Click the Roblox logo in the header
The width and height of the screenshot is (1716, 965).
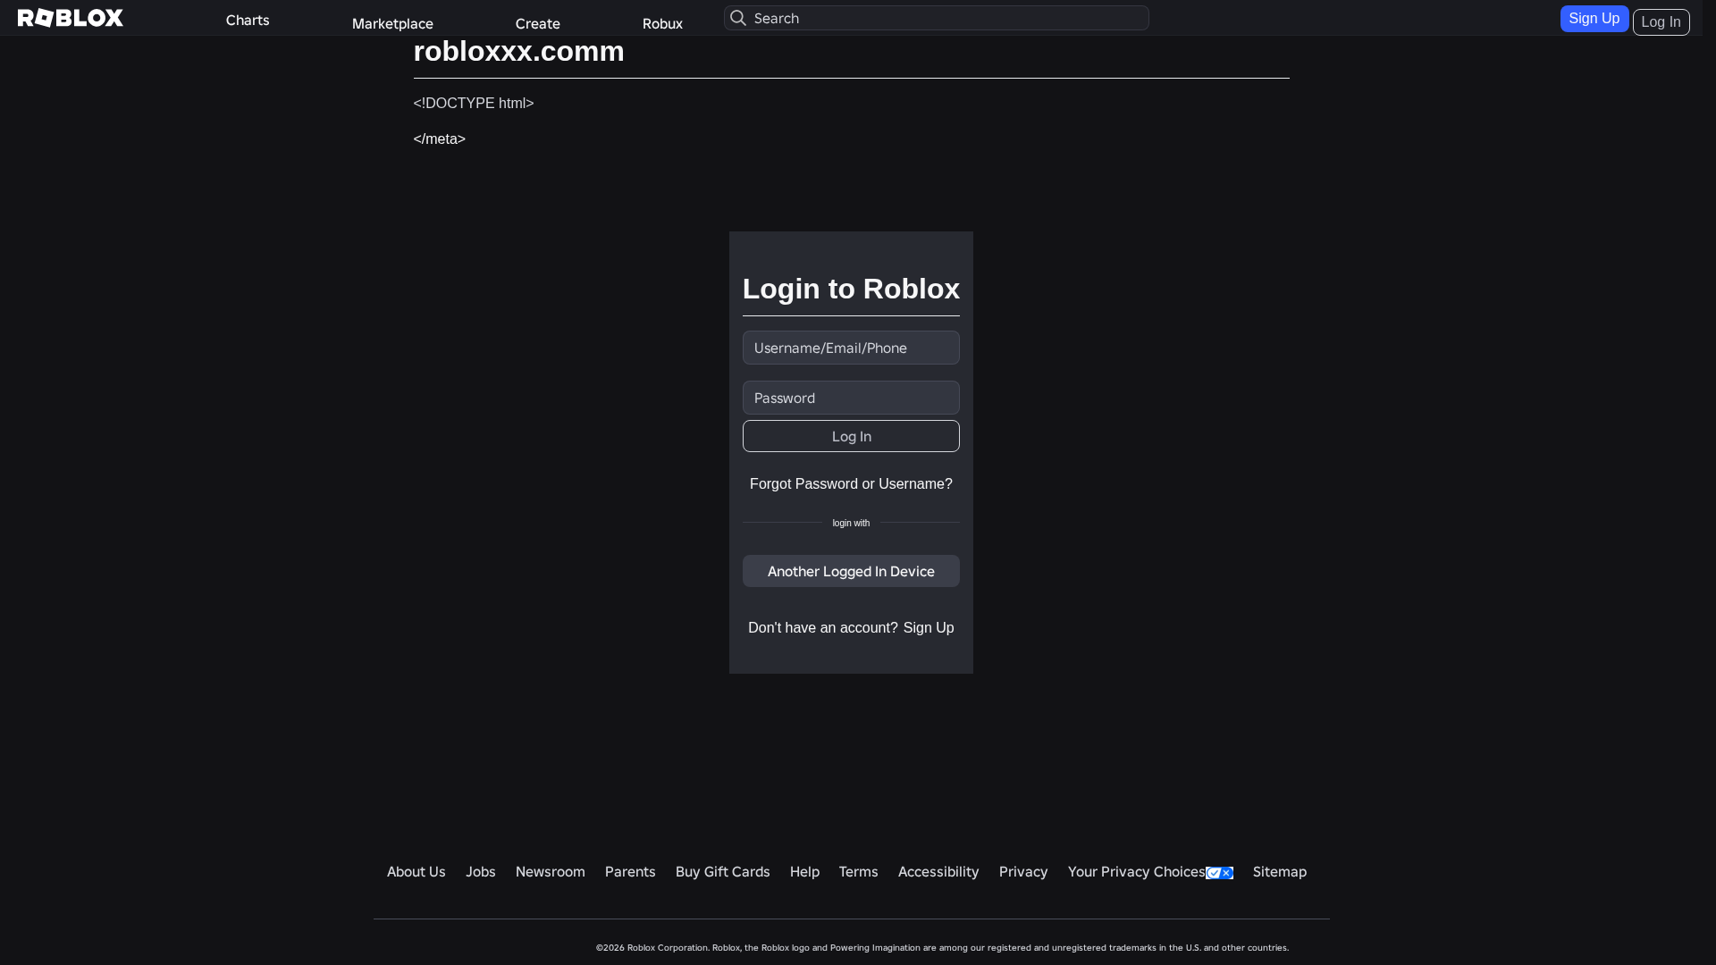71,18
